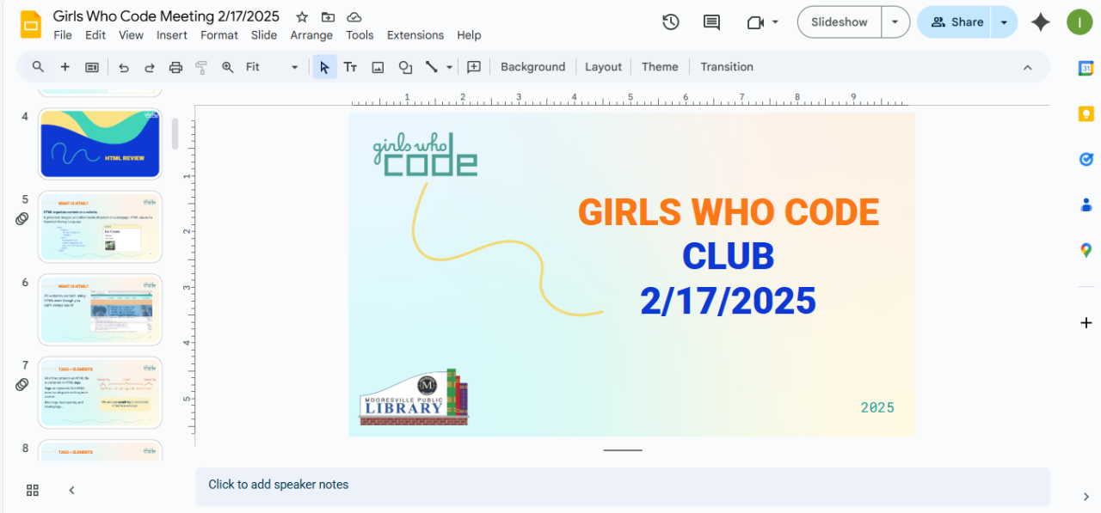Get add-ons with the plus icon

pos(1086,323)
